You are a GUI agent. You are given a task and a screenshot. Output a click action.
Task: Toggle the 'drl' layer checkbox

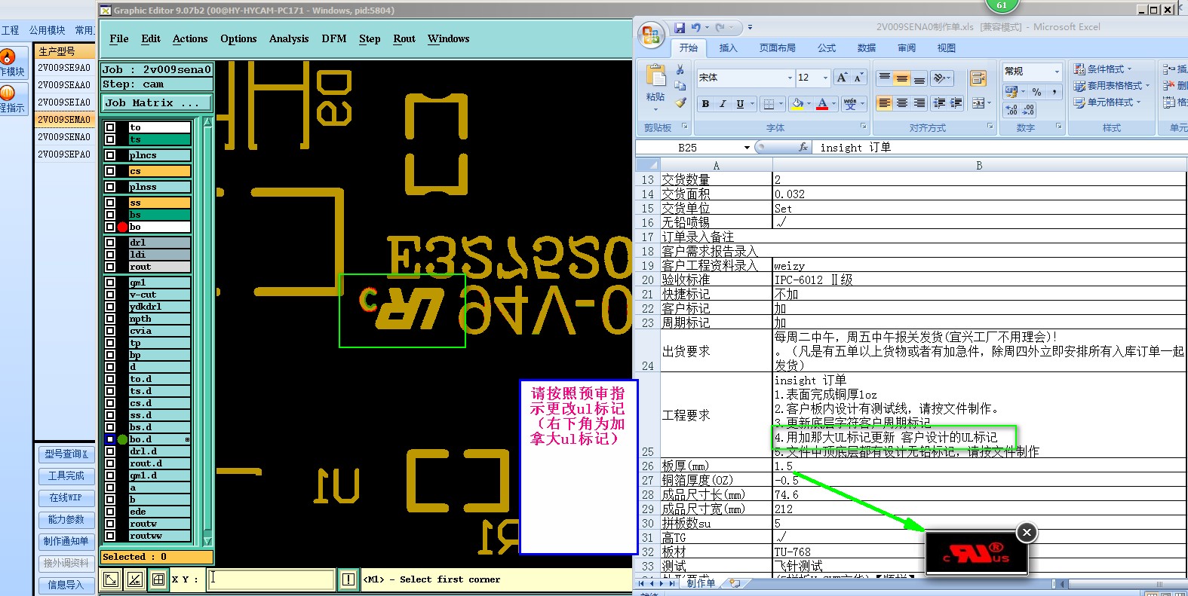110,243
